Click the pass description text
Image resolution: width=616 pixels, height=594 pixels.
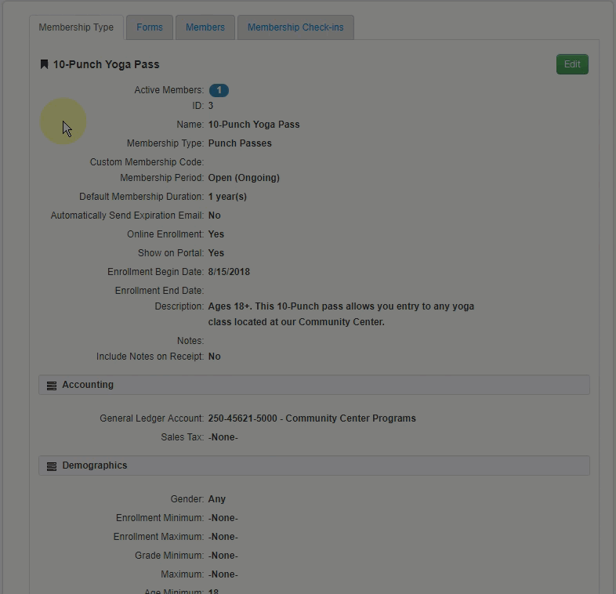pos(340,314)
